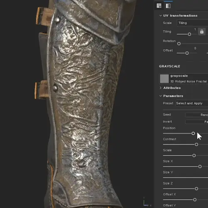Click the grayscale 3D Ridged Noise Fractal thumbnail

(164, 79)
